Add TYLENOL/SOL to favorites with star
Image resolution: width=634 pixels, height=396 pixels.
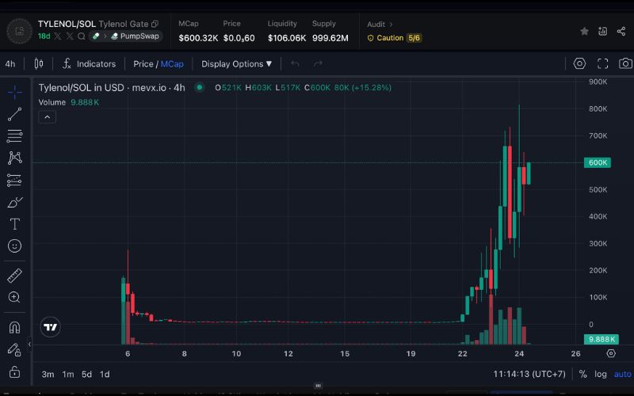pos(584,31)
